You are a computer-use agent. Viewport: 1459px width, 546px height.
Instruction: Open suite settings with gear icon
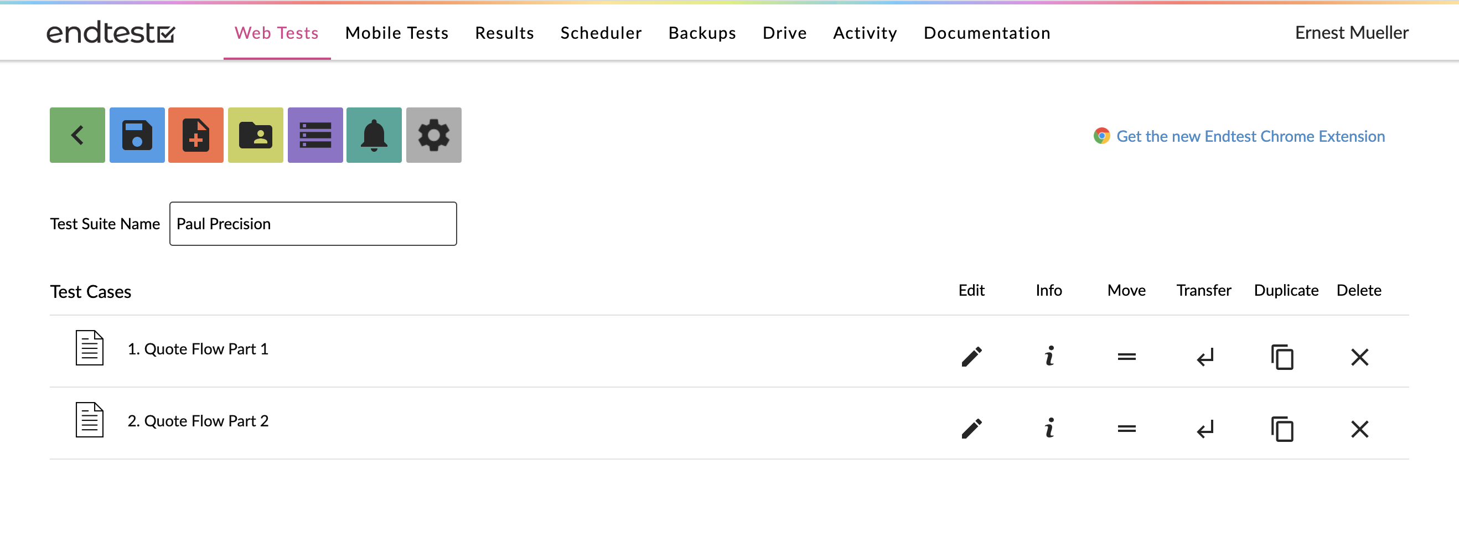click(x=434, y=135)
